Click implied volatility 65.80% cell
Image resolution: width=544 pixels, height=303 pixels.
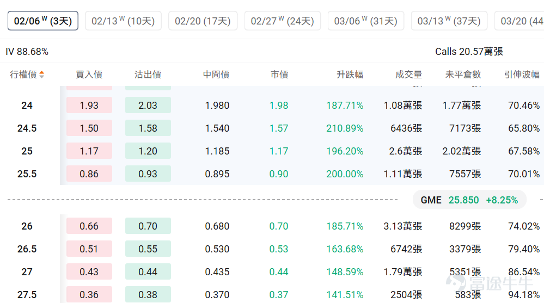(524, 128)
